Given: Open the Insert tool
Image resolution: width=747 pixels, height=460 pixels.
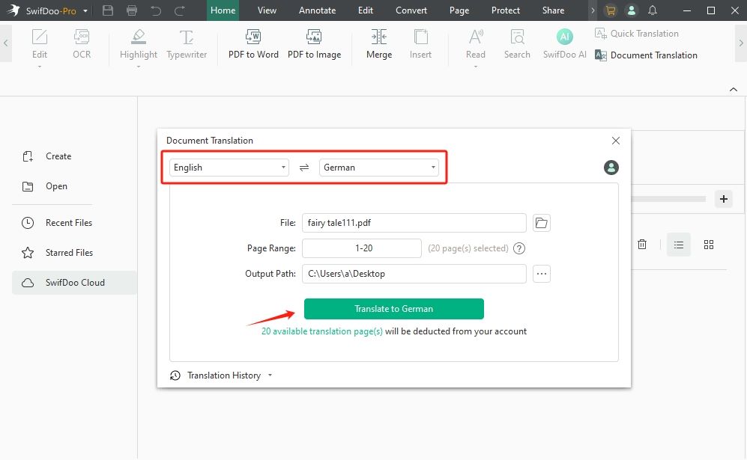Looking at the screenshot, I should [x=420, y=44].
